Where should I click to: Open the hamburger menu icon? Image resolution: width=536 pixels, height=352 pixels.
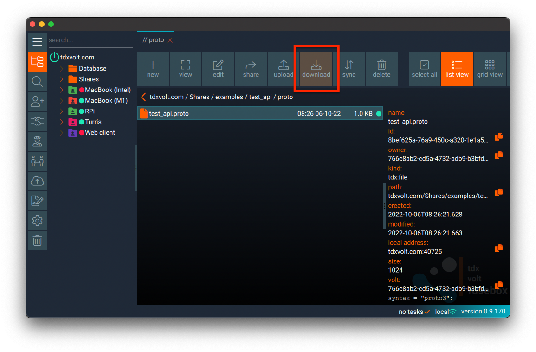point(37,42)
